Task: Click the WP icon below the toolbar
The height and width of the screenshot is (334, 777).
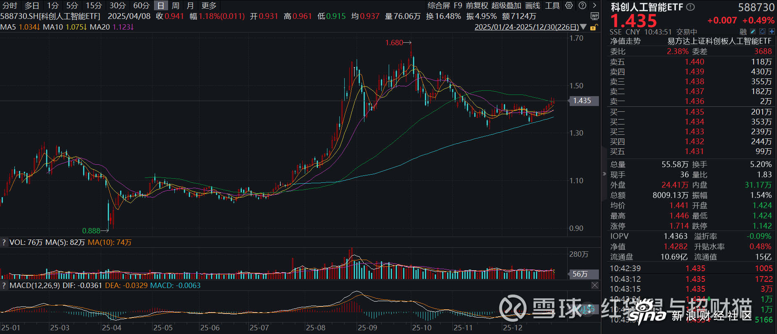Action: [594, 16]
